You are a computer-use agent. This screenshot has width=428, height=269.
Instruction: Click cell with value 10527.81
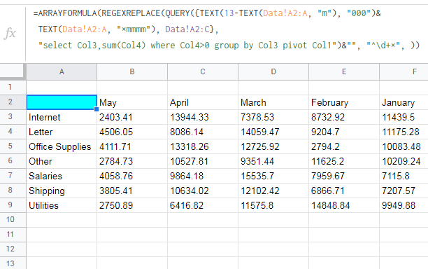pyautogui.click(x=203, y=161)
